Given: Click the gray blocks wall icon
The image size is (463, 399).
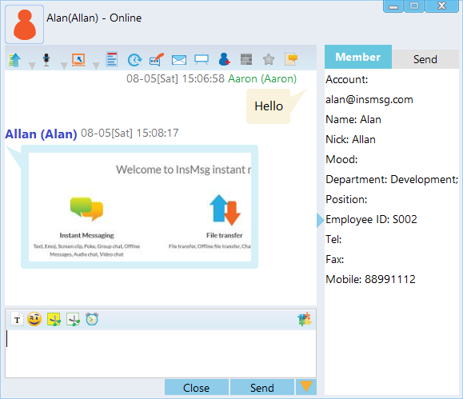Looking at the screenshot, I should [x=246, y=59].
